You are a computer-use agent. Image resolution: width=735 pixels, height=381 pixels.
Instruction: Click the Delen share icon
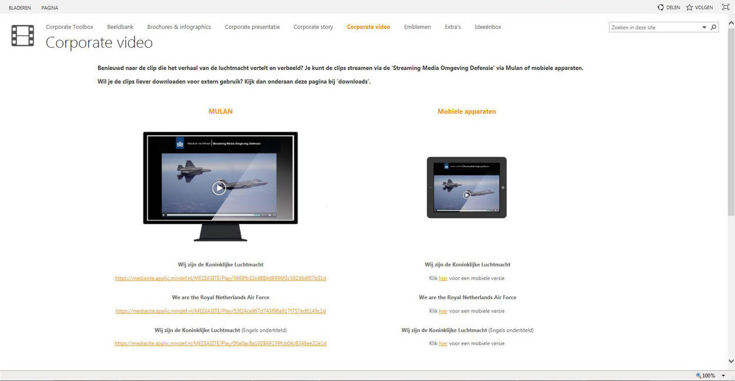pos(660,8)
